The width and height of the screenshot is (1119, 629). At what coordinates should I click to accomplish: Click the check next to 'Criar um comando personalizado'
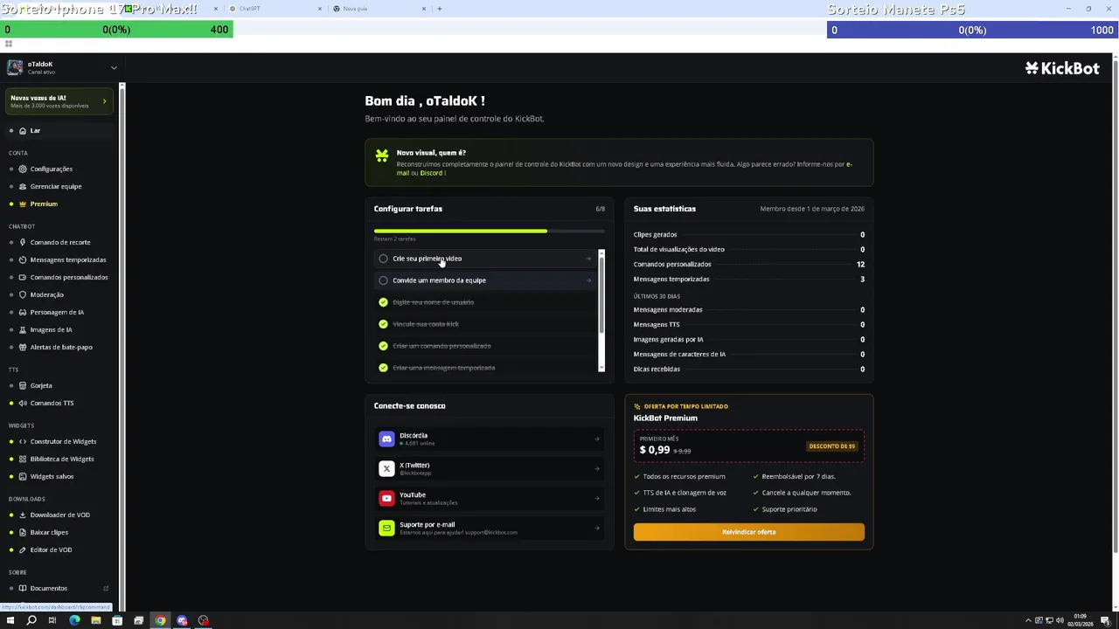coord(383,346)
